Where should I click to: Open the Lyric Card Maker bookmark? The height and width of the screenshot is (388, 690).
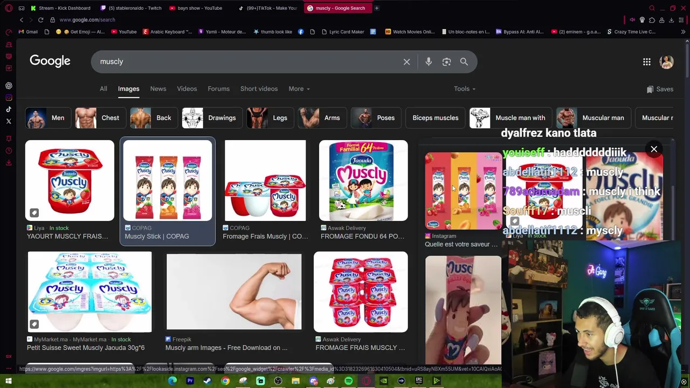point(343,32)
